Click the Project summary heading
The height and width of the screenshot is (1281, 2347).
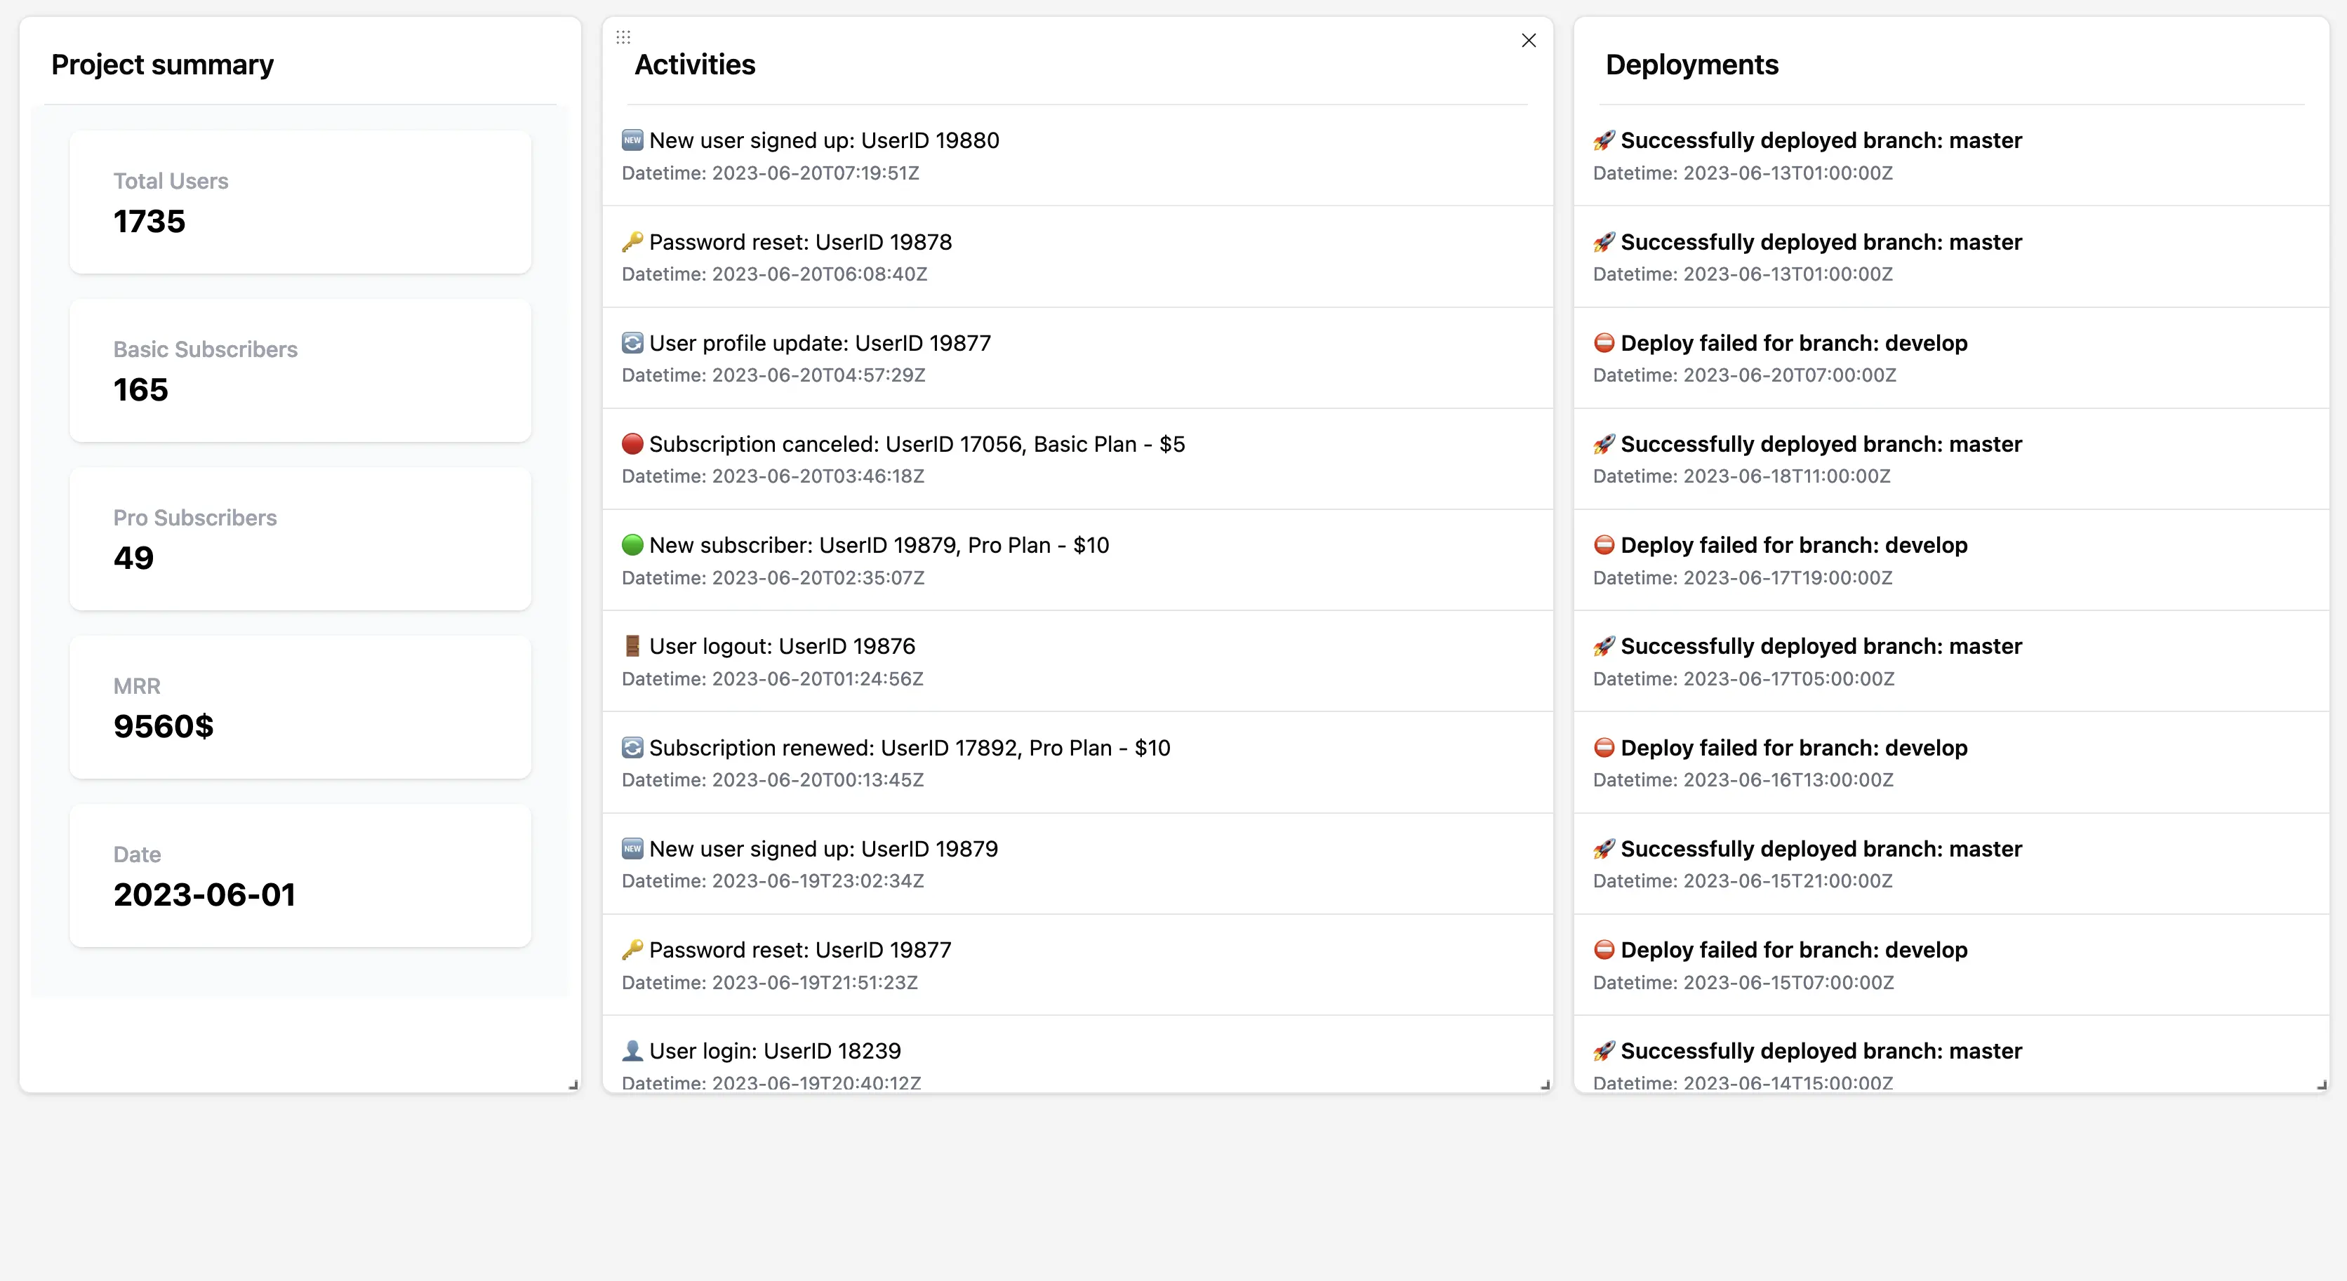tap(162, 65)
